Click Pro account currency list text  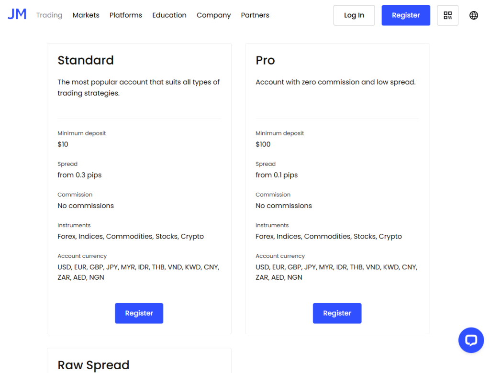(x=336, y=272)
